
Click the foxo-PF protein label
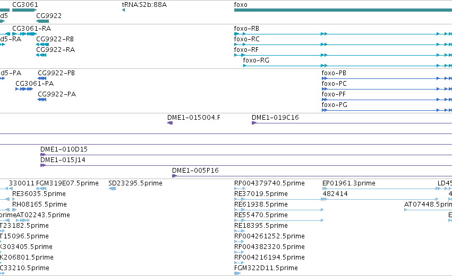tap(334, 94)
